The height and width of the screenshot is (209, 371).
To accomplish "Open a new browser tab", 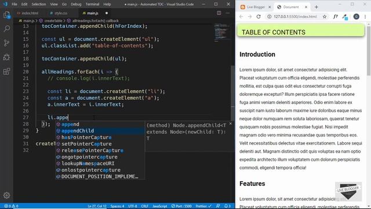I will coord(317,7).
